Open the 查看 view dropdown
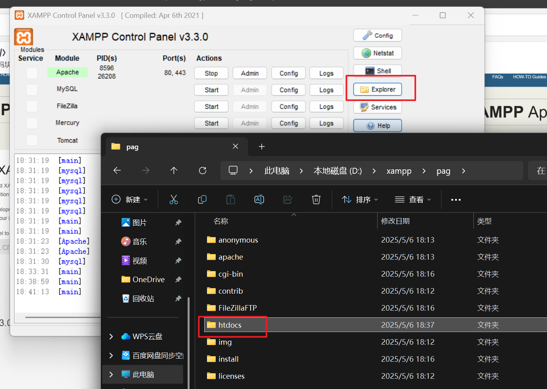The image size is (547, 389). [413, 199]
